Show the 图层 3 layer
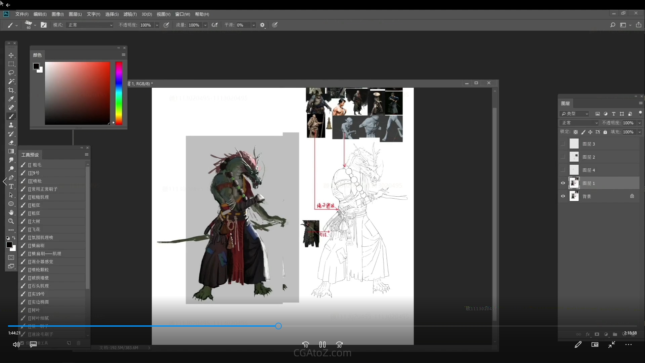This screenshot has width=645, height=363. click(x=563, y=144)
